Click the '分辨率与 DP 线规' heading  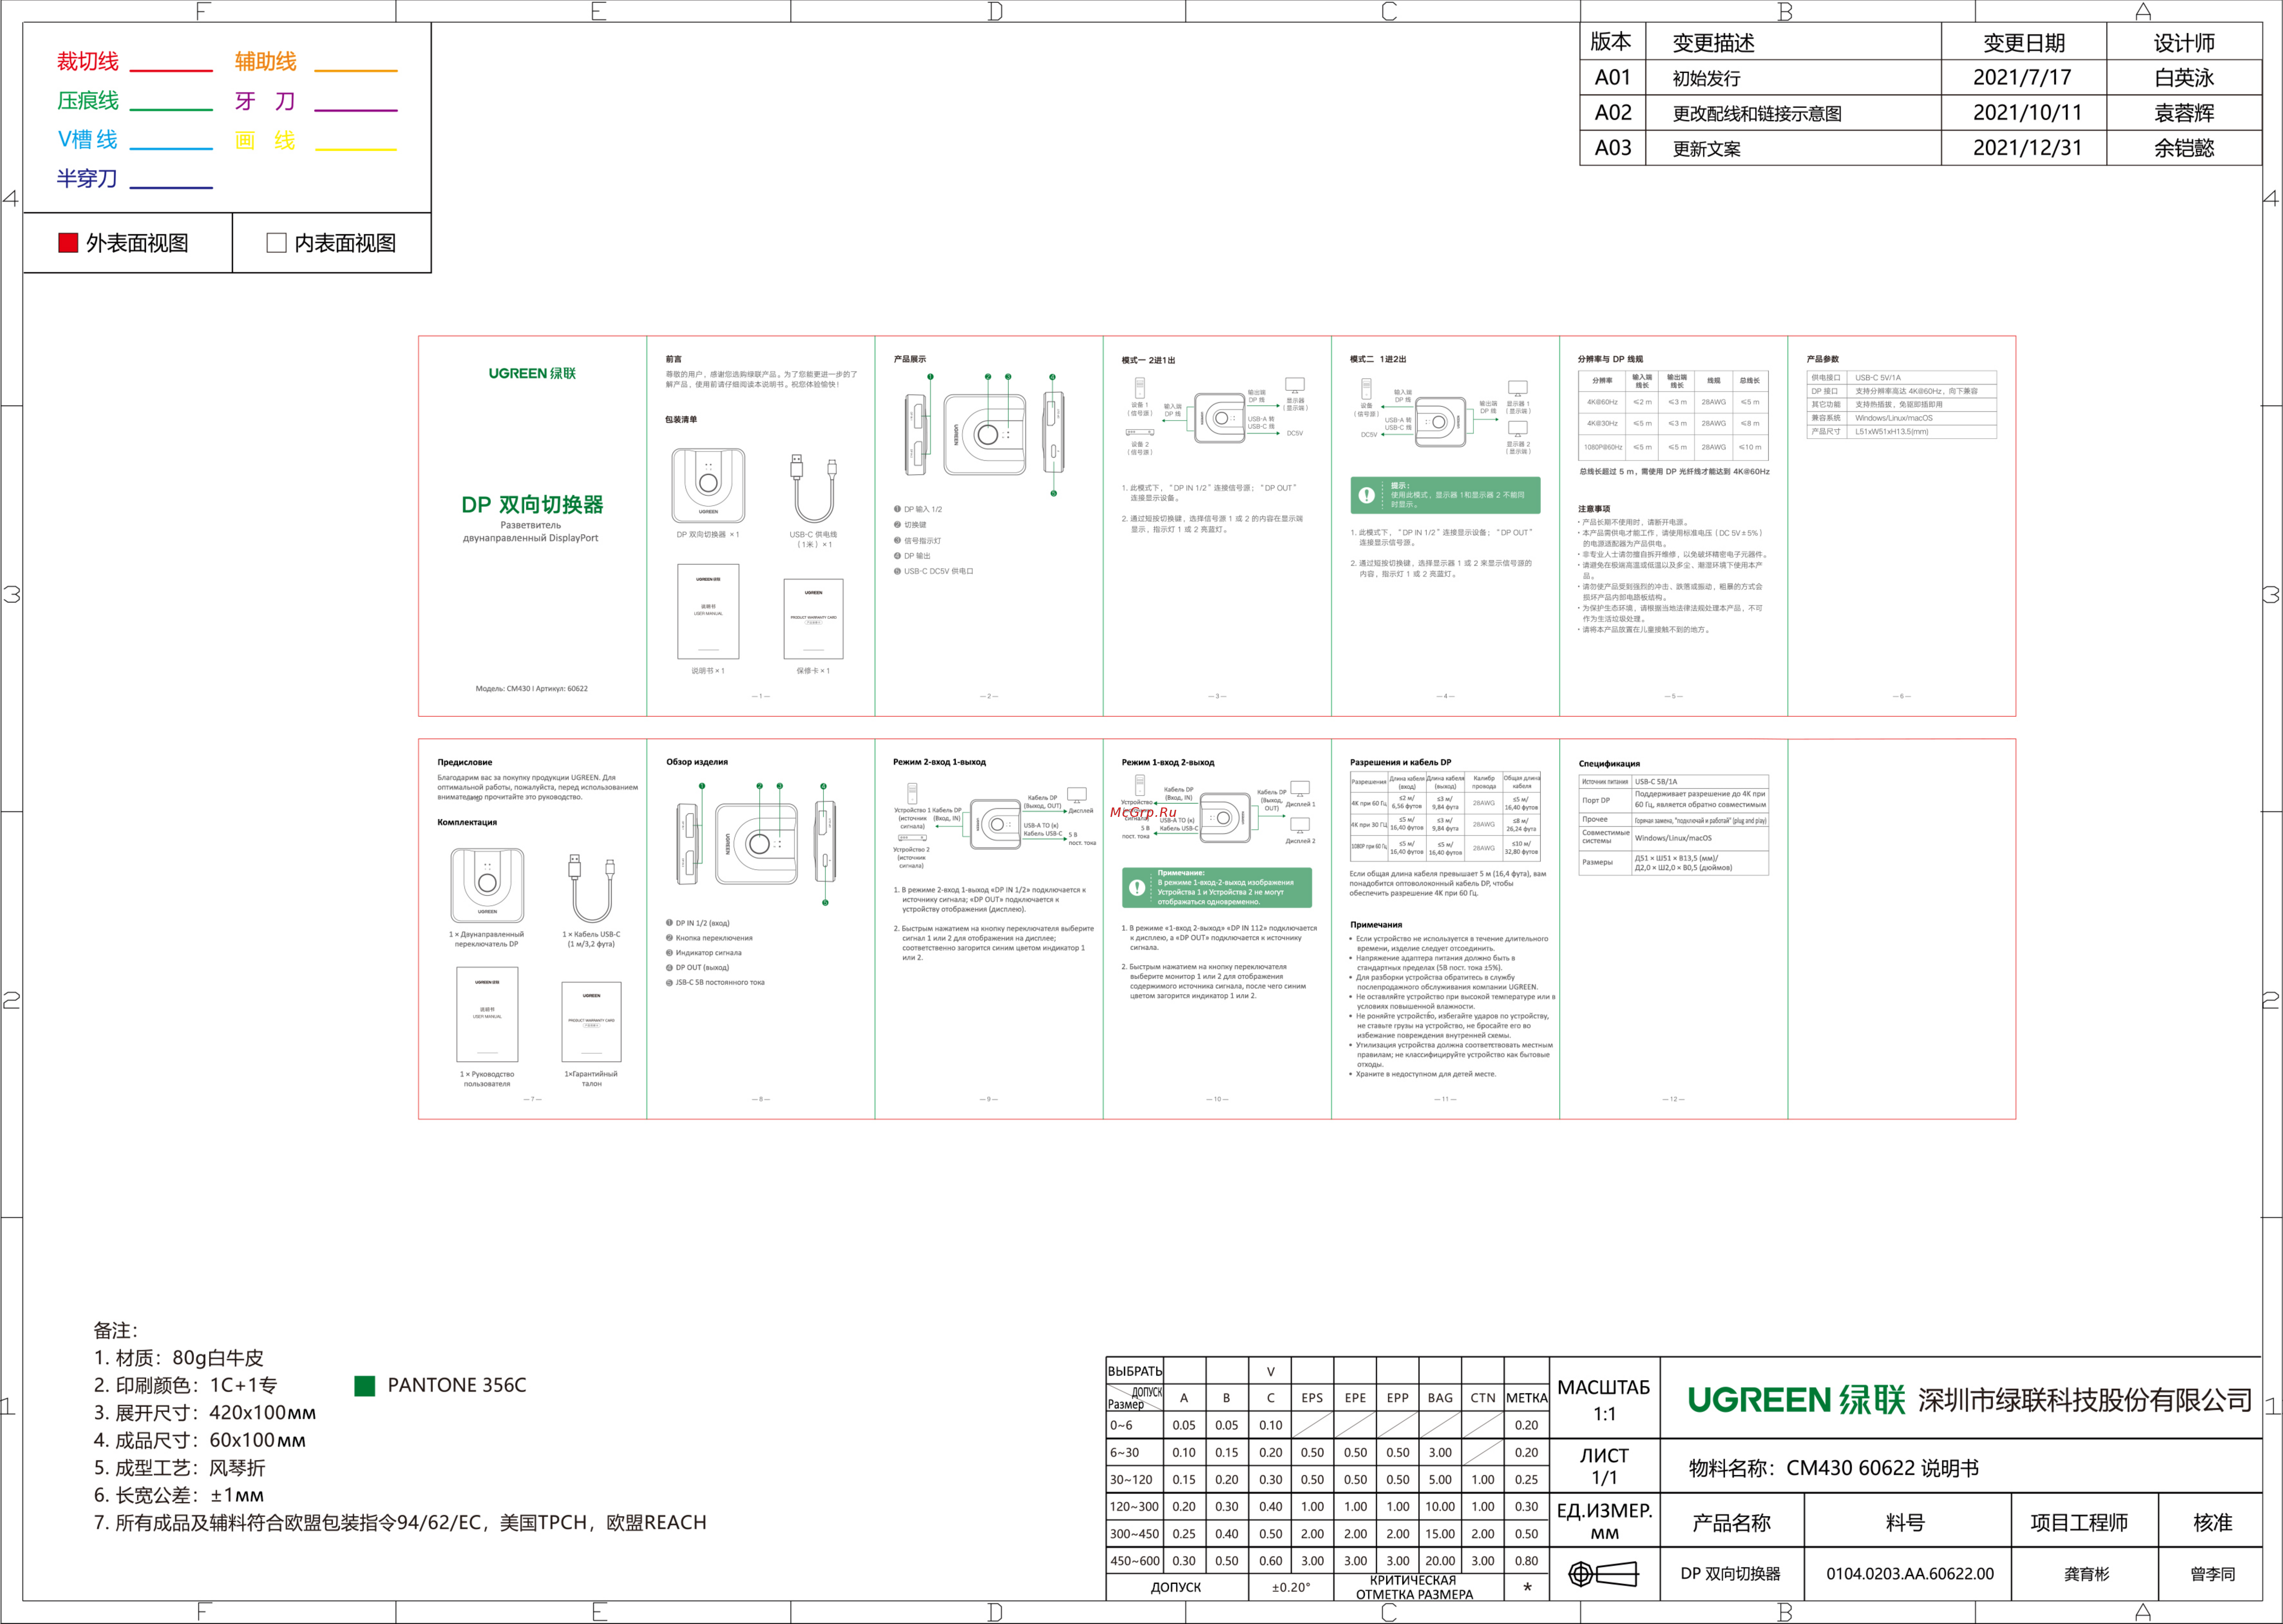pos(1610,359)
